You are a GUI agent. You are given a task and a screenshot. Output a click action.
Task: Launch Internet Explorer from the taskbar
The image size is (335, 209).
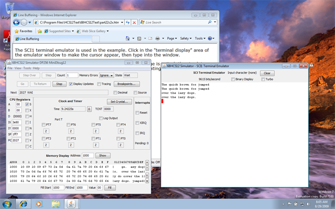point(23,204)
